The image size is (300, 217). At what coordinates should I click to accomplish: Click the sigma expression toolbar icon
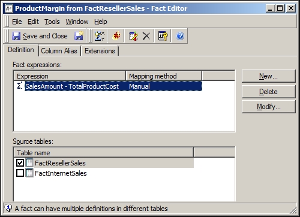click(100, 36)
